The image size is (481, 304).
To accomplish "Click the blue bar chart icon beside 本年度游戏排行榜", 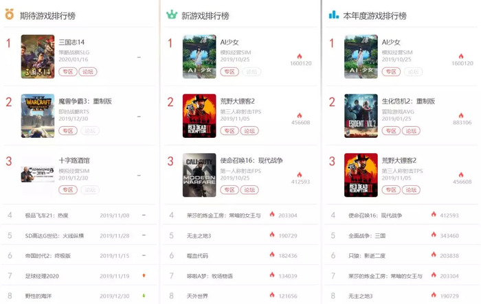I will click(334, 14).
